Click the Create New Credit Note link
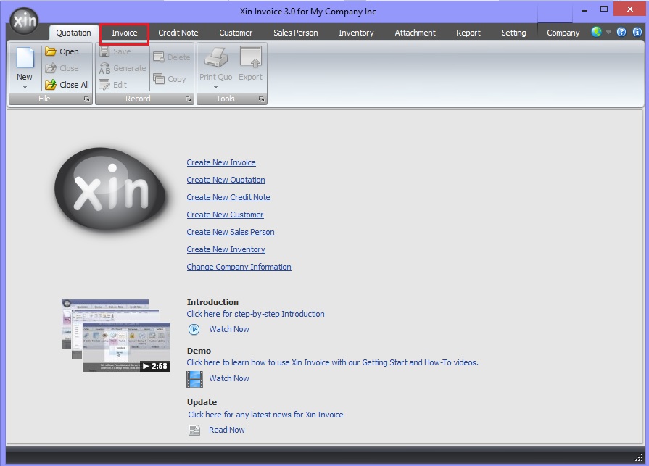Image resolution: width=649 pixels, height=466 pixels. 228,197
